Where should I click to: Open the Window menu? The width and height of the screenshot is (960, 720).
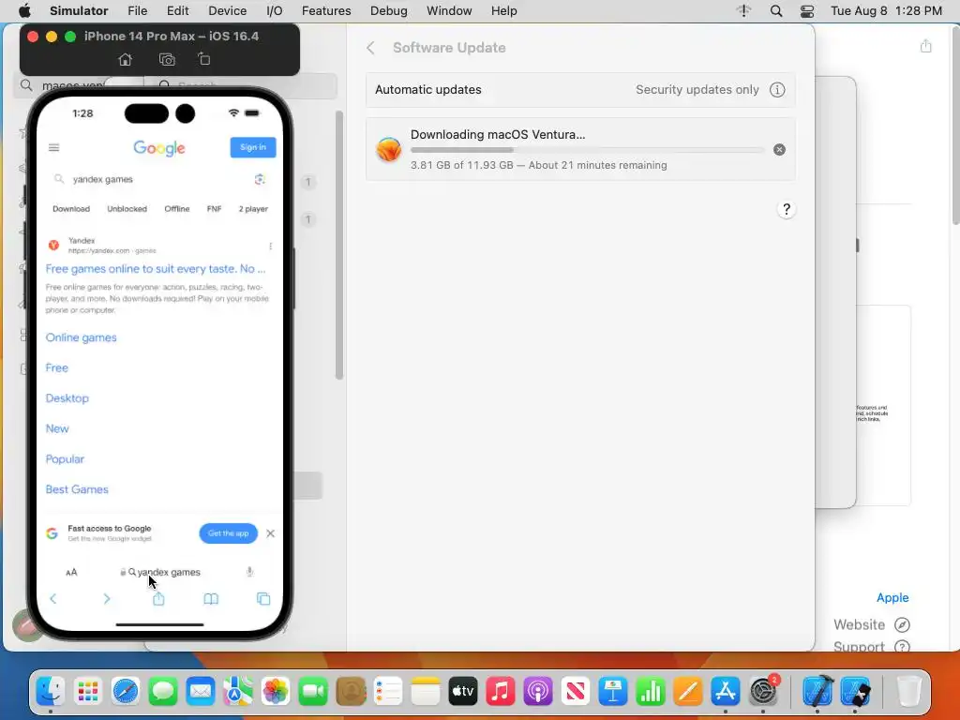click(449, 11)
